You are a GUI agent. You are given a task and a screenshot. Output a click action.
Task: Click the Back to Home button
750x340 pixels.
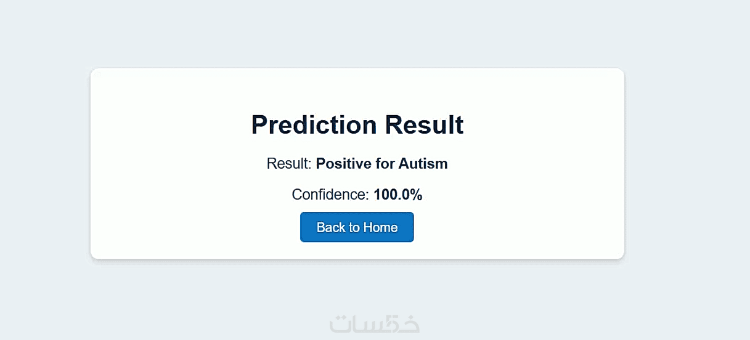point(357,227)
